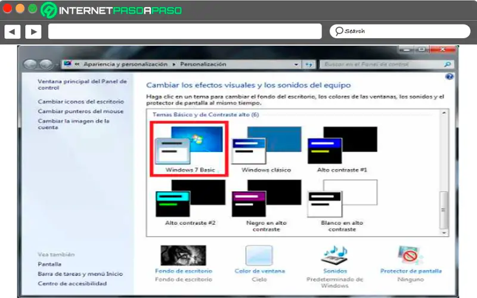Close the Personalización window
The image size is (477, 298).
click(442, 49)
